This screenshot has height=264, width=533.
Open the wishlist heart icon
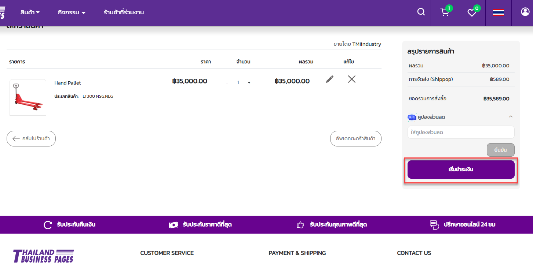point(472,13)
